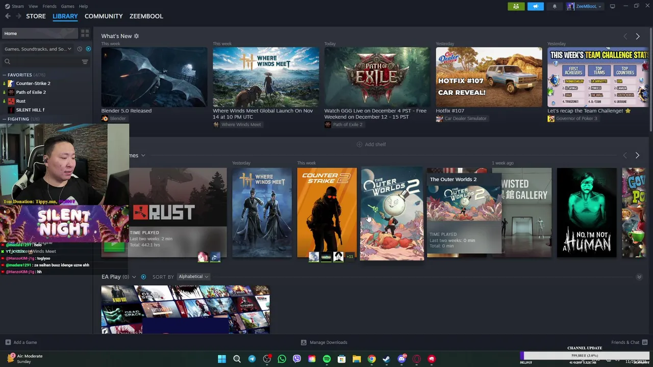The width and height of the screenshot is (653, 367).
Task: Open the Games menu
Action: [x=67, y=6]
